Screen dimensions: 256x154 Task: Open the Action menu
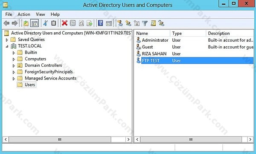pos(24,14)
